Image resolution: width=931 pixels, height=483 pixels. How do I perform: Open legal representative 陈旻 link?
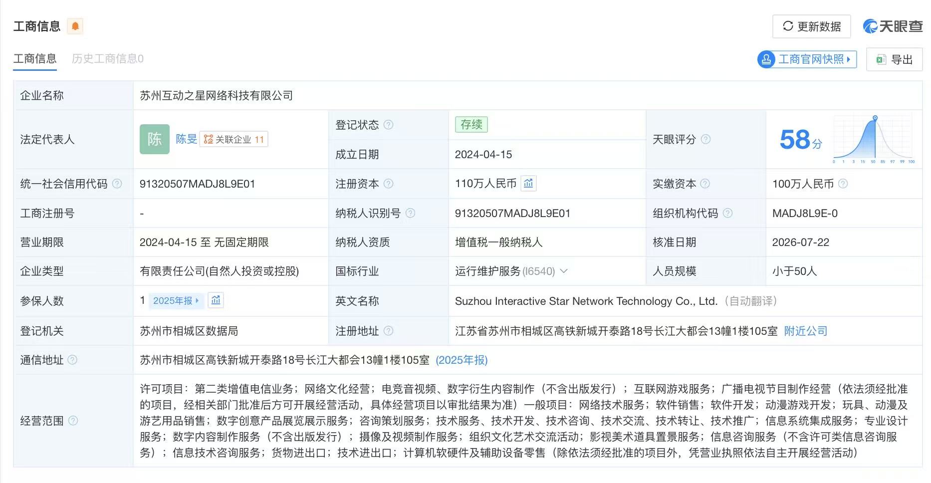[187, 139]
